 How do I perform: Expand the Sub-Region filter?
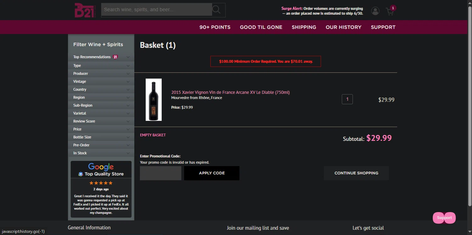click(x=101, y=105)
